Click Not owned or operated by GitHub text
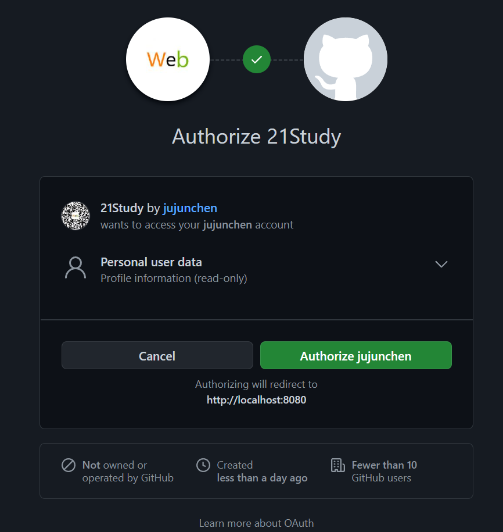 click(x=128, y=472)
